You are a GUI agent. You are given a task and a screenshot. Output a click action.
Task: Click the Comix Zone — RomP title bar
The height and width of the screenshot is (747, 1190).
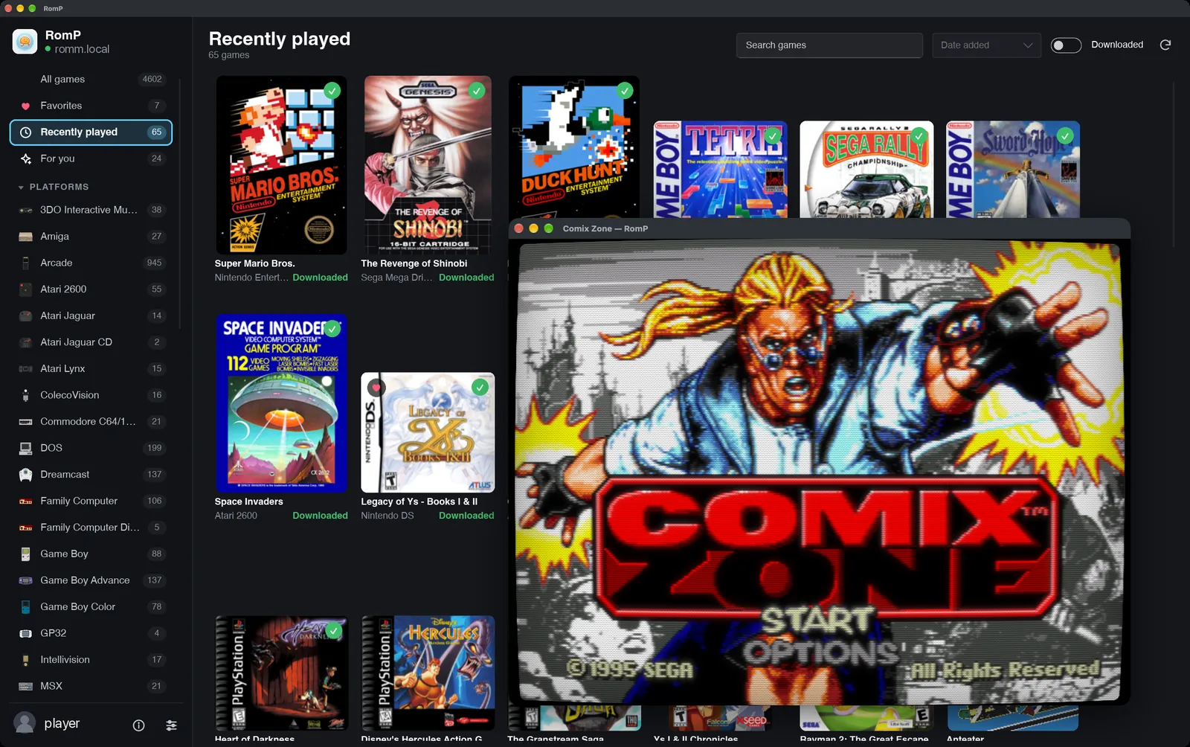820,228
